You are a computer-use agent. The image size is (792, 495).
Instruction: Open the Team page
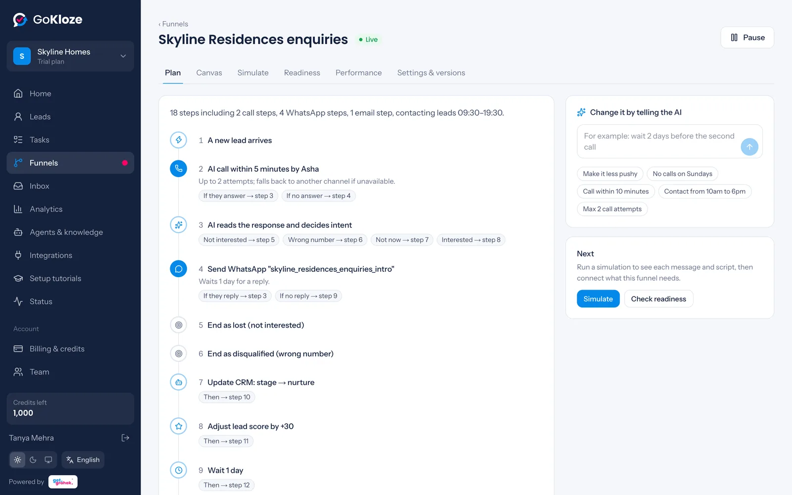70,372
